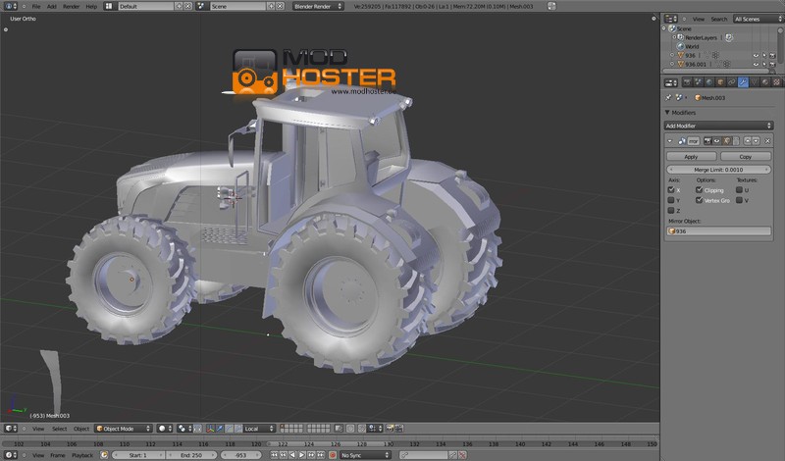Toggle the Clipping option checkbox

click(x=699, y=190)
